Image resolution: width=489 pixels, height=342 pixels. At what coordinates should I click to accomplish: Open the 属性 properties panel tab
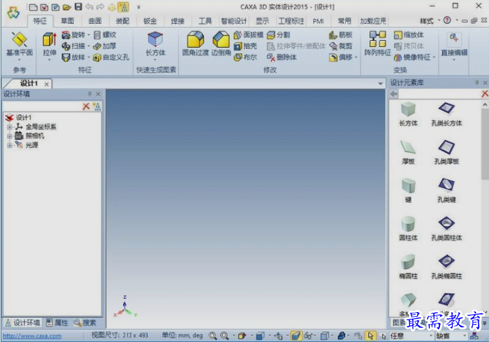pos(57,323)
